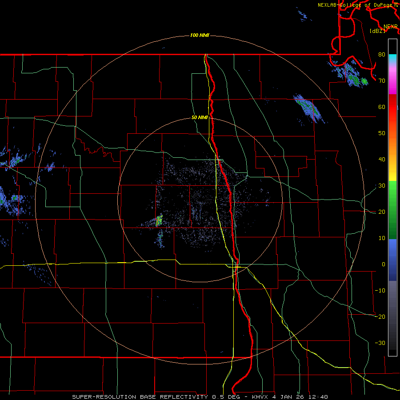400x400 pixels.
Task: Click the -20 value on the color scale
Action: [x=380, y=317]
